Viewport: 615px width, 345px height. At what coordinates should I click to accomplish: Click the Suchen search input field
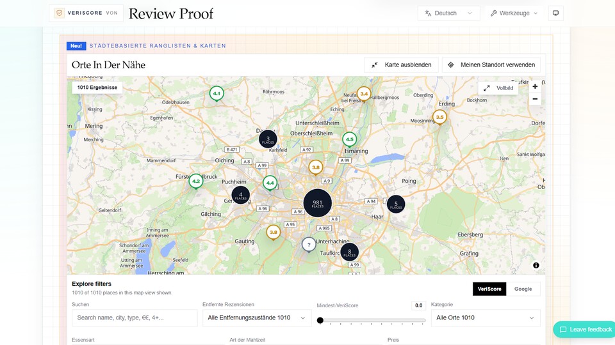point(135,318)
